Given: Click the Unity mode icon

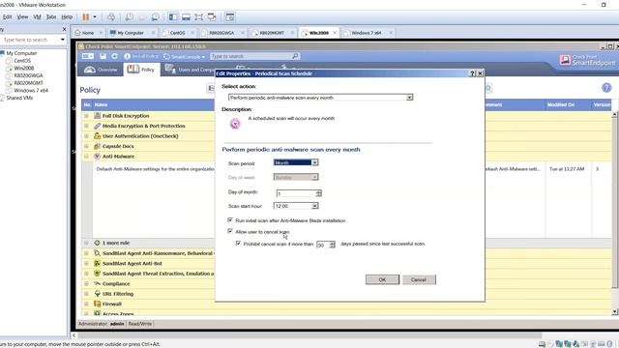Looking at the screenshot, I should 212,17.
